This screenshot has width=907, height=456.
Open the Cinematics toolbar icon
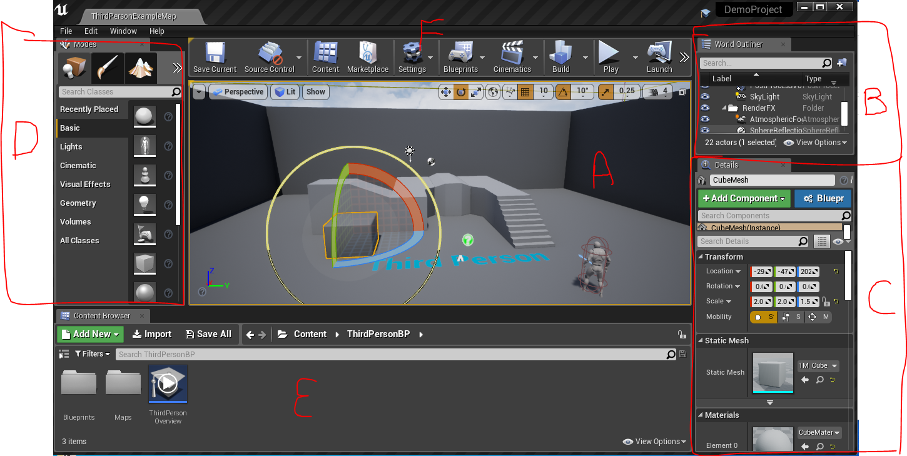tap(512, 53)
